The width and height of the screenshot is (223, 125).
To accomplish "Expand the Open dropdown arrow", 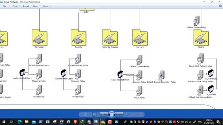I will click(50, 6).
